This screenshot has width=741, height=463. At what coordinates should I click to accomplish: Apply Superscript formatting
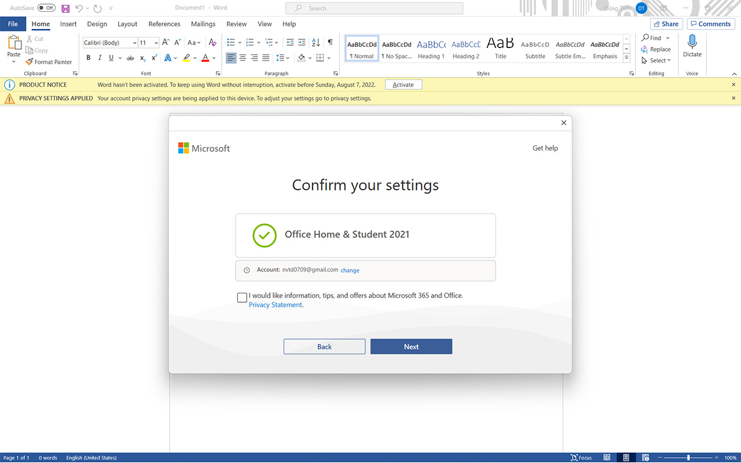154,58
